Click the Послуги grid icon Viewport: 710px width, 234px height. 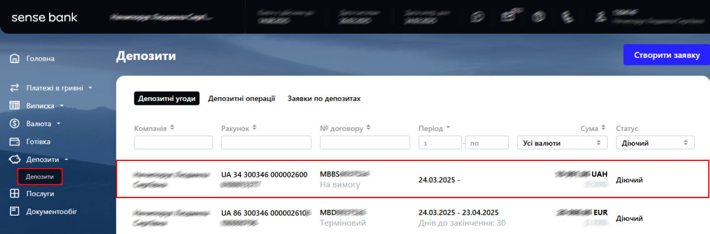click(x=15, y=193)
